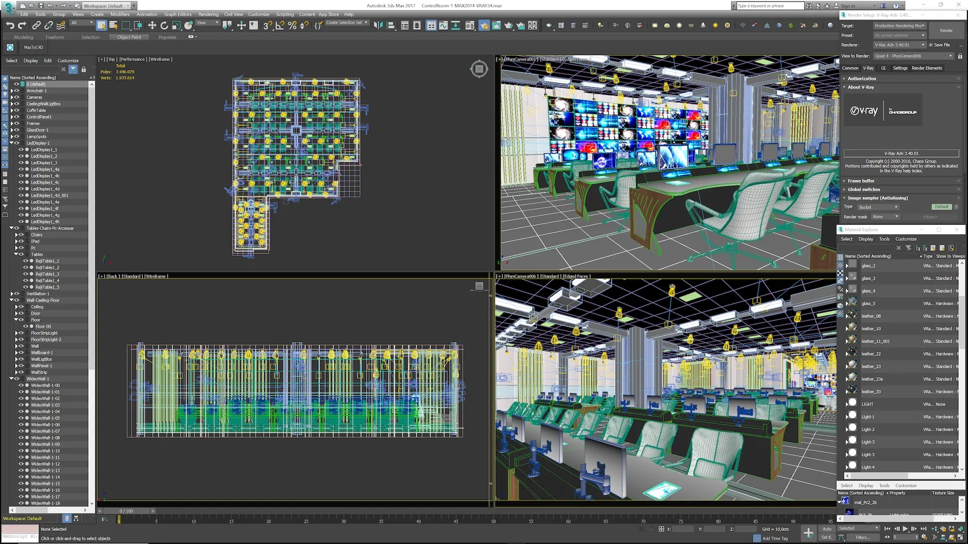Toggle Percent Snap
Image resolution: width=968 pixels, height=544 pixels.
point(292,25)
